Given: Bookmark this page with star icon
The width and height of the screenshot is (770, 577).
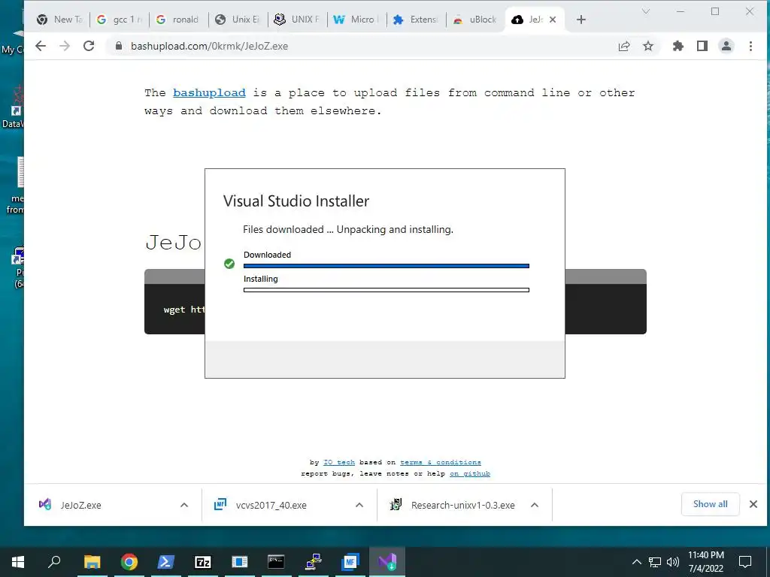Looking at the screenshot, I should (x=648, y=46).
